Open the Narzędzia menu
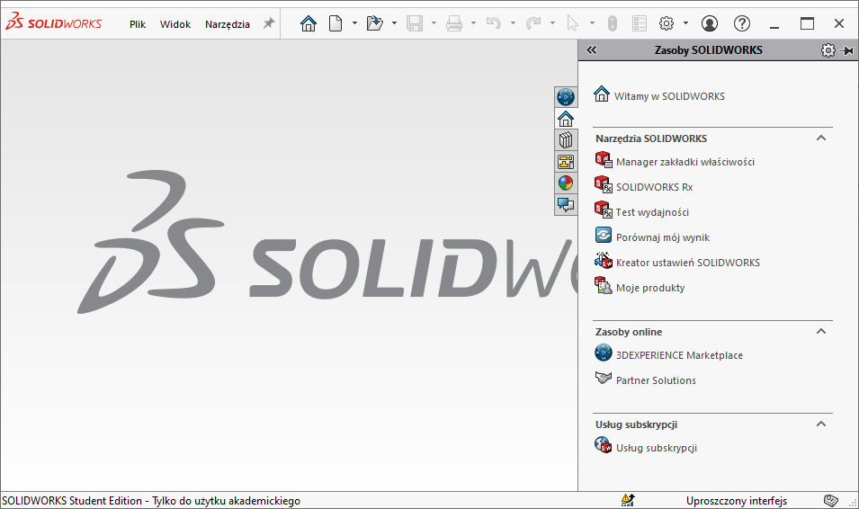This screenshot has width=859, height=509. tap(228, 24)
